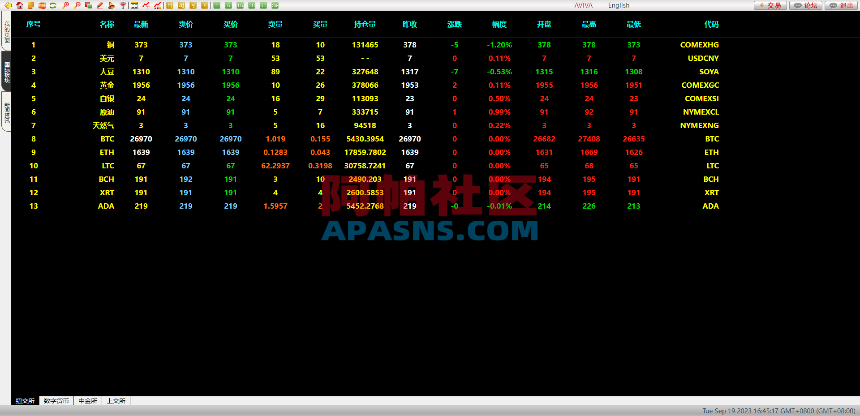Click the 退出 logout button
Viewport: 860px width, 416px height.
(x=841, y=5)
